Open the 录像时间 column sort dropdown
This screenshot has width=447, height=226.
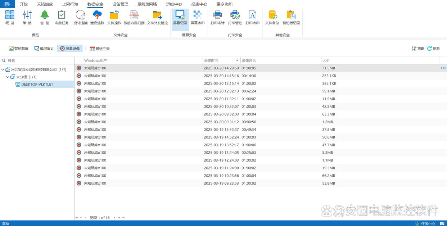237,60
